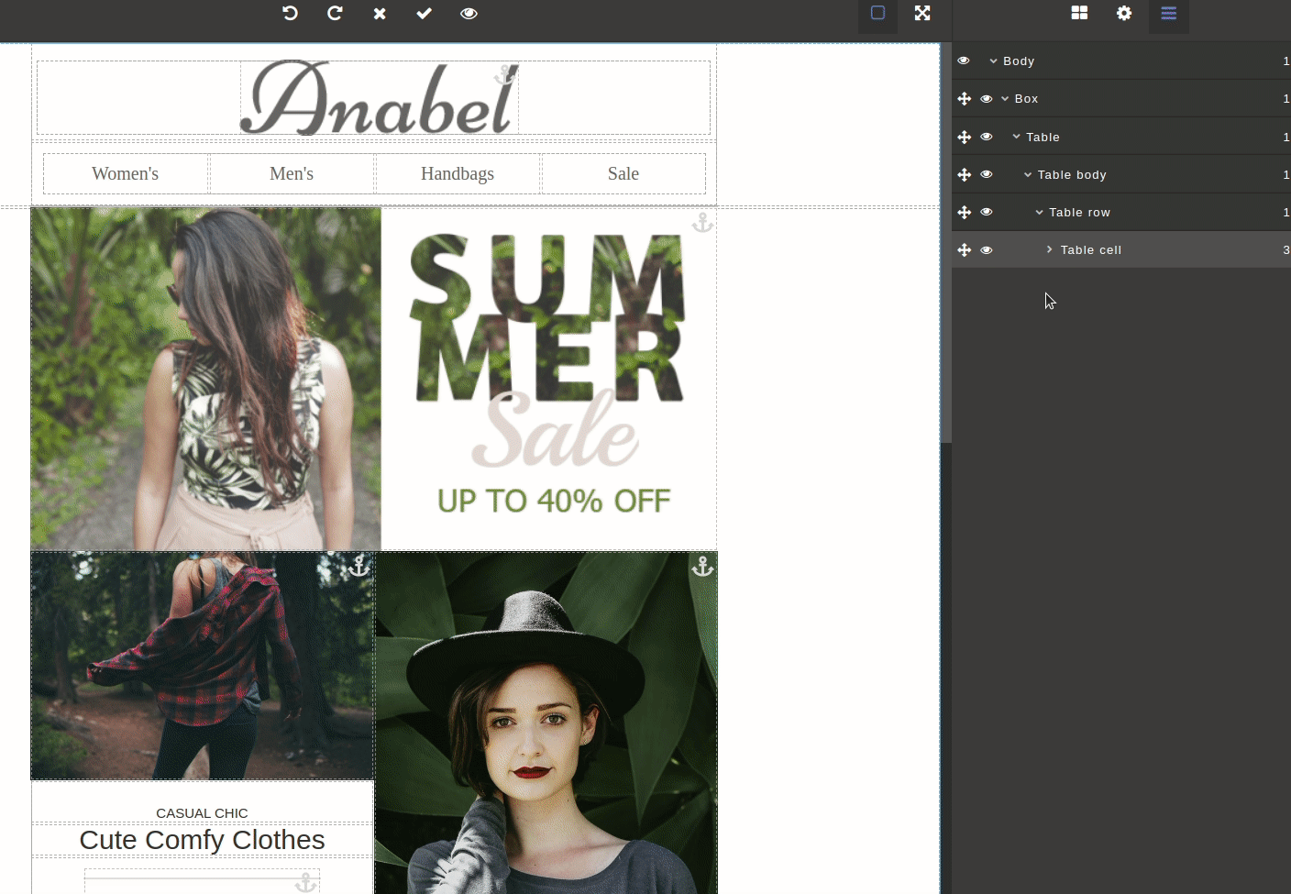Select the plaid shirt forest photo
Image resolution: width=1291 pixels, height=894 pixels.
pos(203,666)
